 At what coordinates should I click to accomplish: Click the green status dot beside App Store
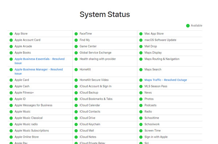[11, 34]
